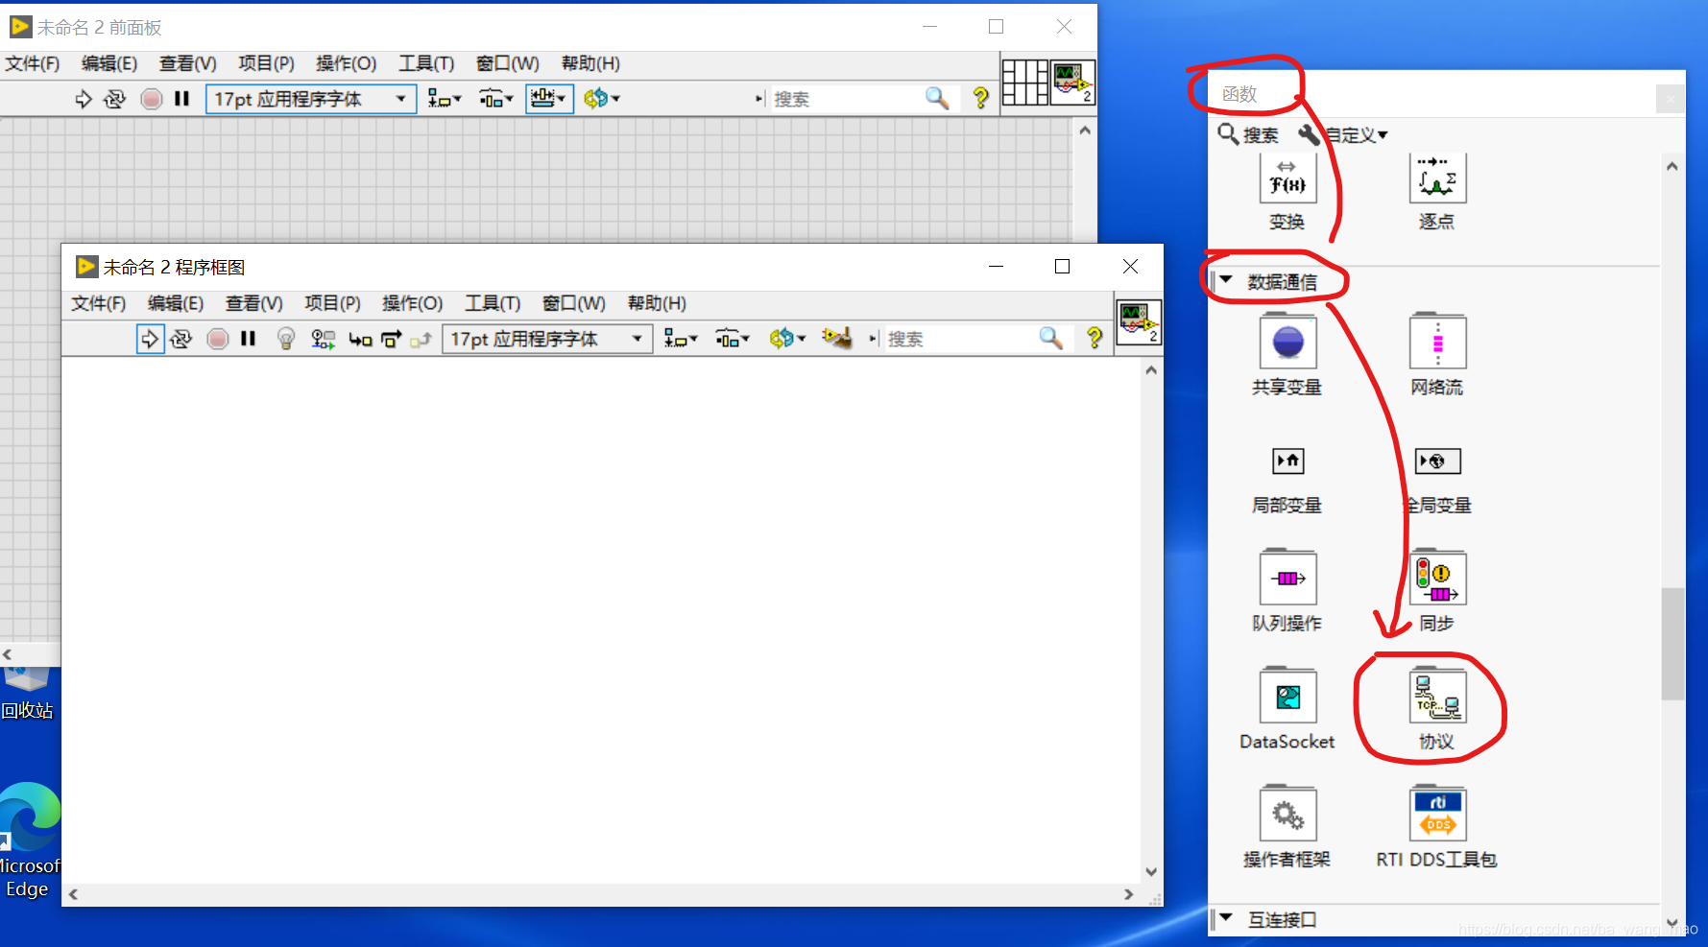Open the 工具(T) menu on the front panel
The width and height of the screenshot is (1708, 947).
click(425, 63)
